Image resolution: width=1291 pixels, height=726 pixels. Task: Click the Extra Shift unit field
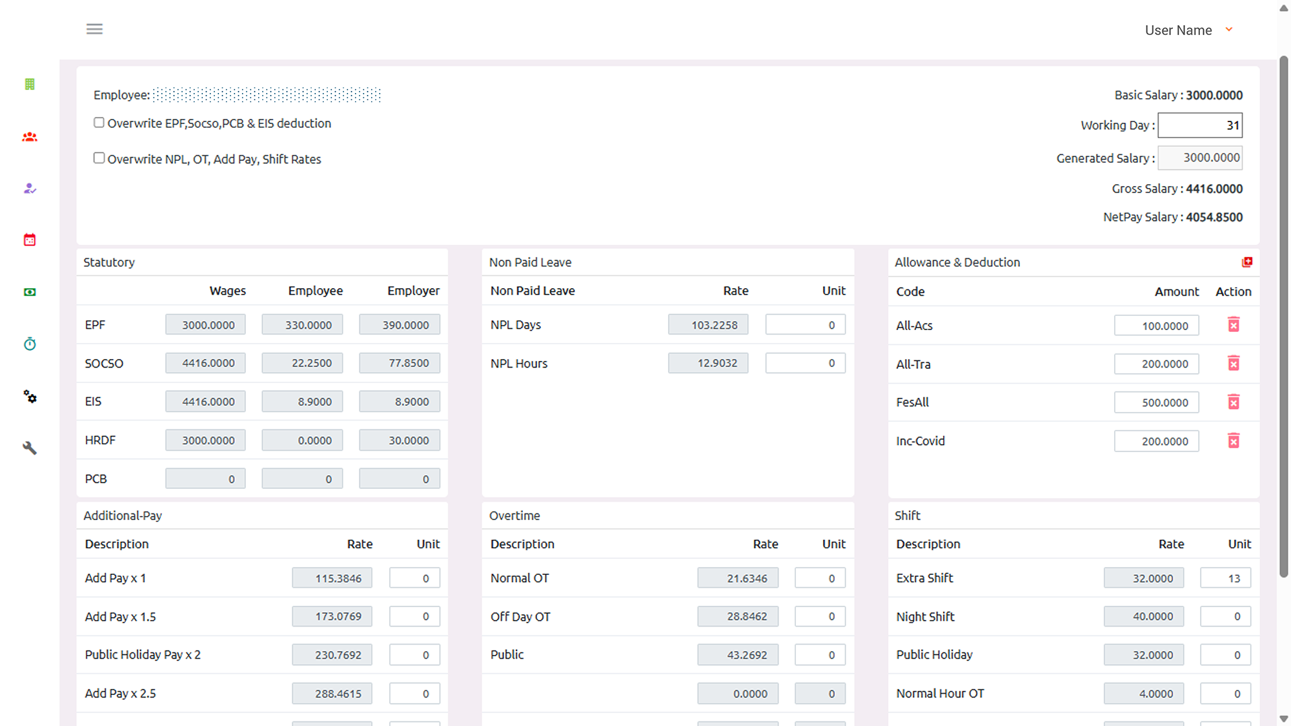tap(1225, 578)
